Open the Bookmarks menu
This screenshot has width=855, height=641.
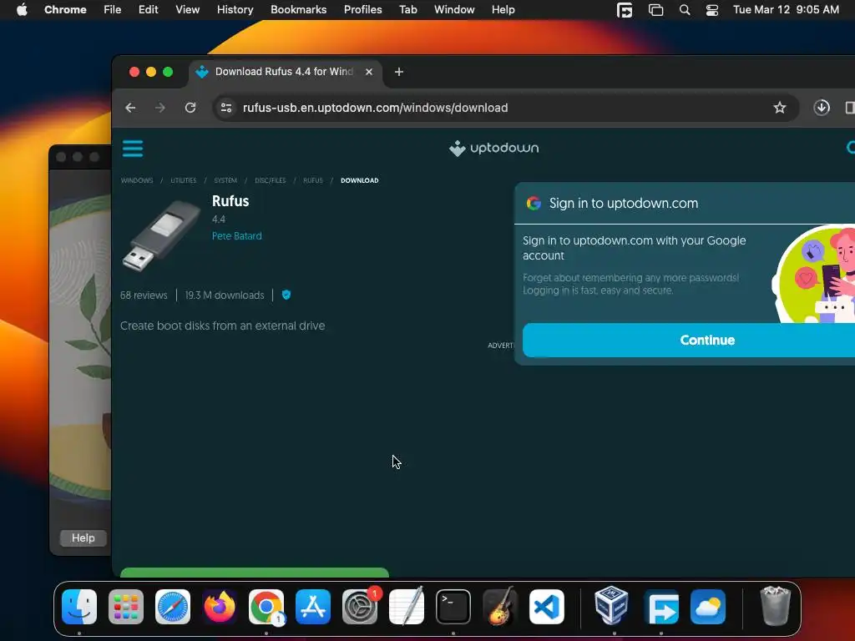coord(298,10)
